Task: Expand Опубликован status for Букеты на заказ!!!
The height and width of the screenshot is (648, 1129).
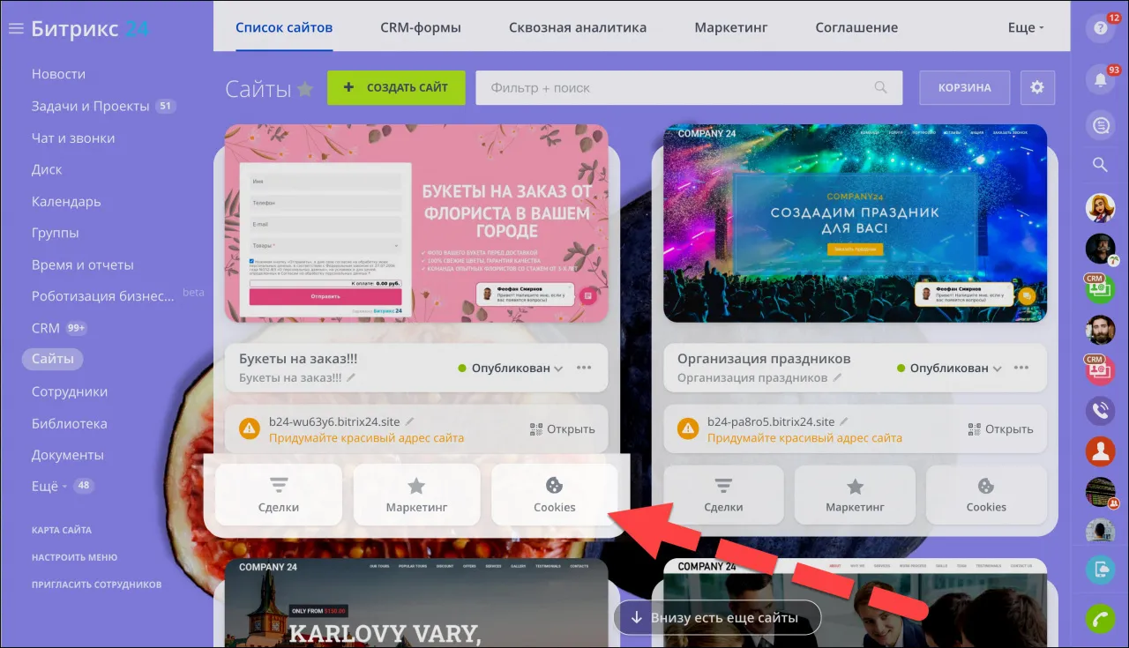Action: coord(511,369)
